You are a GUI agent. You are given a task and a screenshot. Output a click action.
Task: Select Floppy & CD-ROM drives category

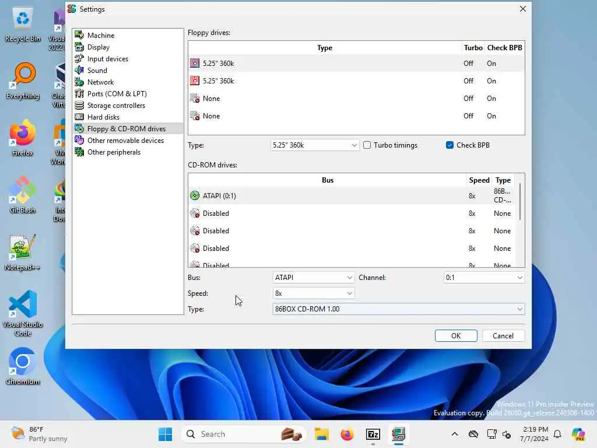point(128,129)
